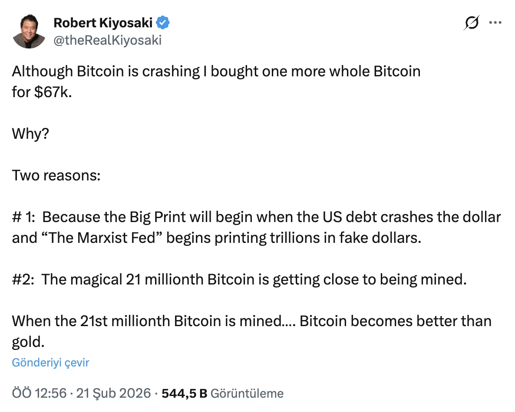Screen dimensions: 515x412
Task: Translate the post with Gönderiyi çevir
Action: coord(50,363)
